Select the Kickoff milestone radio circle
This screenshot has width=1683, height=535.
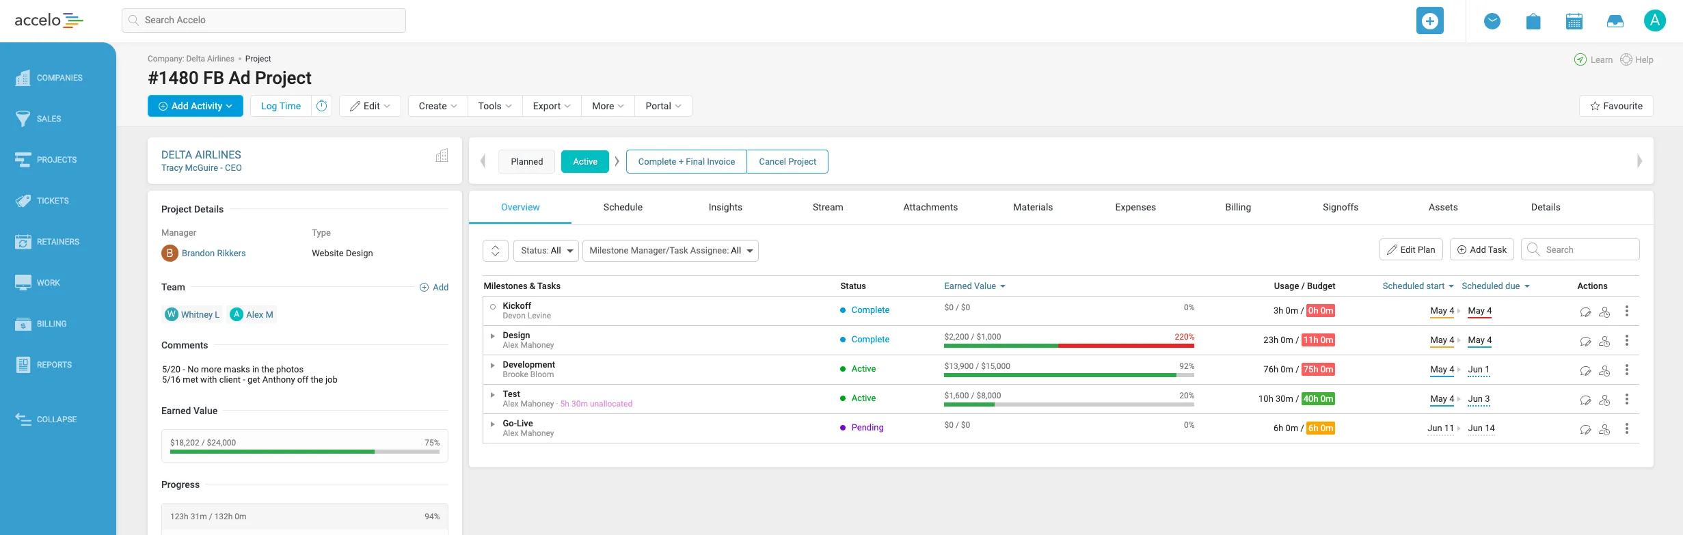[x=493, y=307]
